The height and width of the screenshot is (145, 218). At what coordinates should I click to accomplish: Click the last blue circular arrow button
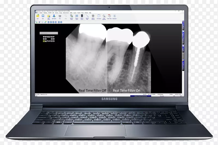coord(61,22)
